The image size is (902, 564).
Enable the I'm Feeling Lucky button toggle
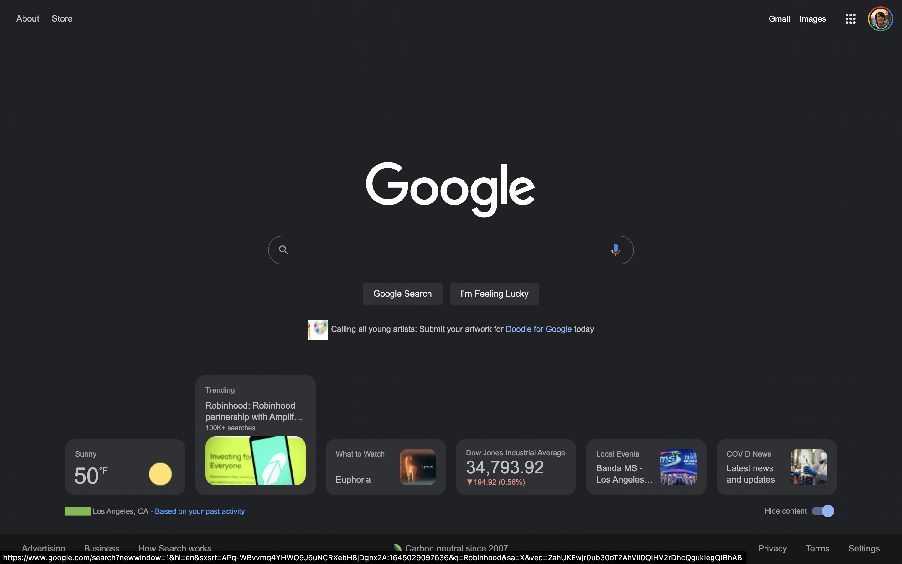coord(494,294)
